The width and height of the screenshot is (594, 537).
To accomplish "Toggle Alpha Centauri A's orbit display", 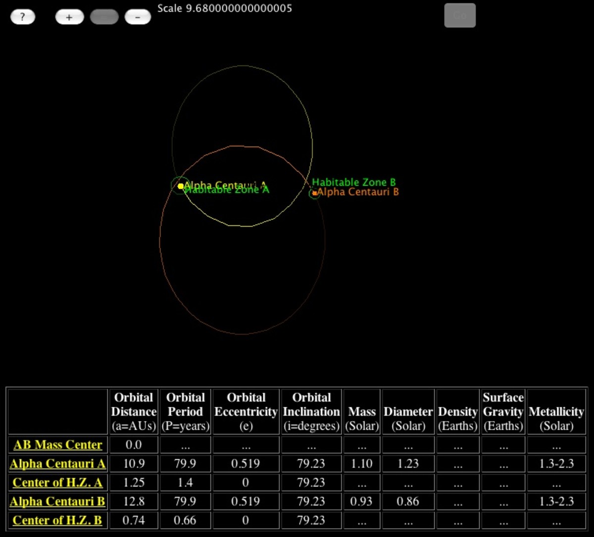I will point(242,66).
